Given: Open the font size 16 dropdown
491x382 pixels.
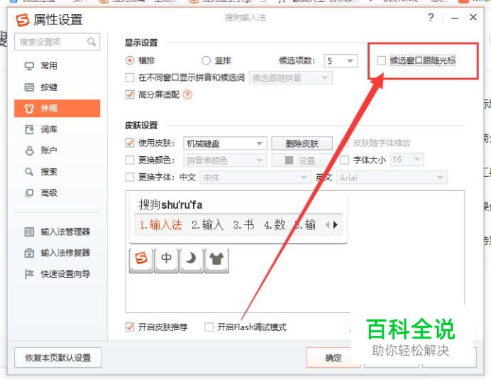Looking at the screenshot, I should pos(407,160).
